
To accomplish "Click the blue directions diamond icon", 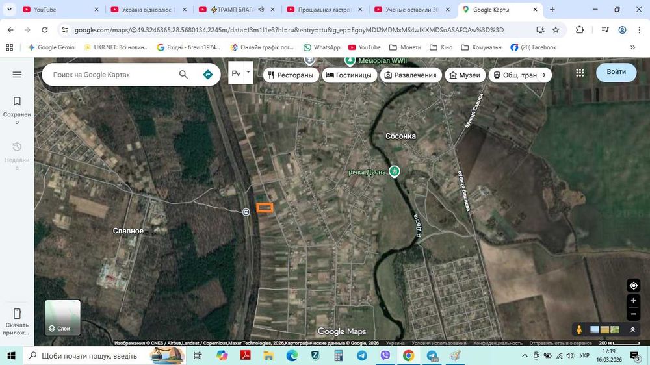I will pos(208,75).
